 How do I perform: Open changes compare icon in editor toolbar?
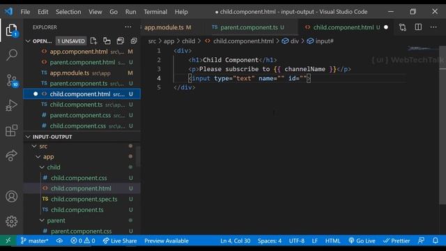(403, 27)
